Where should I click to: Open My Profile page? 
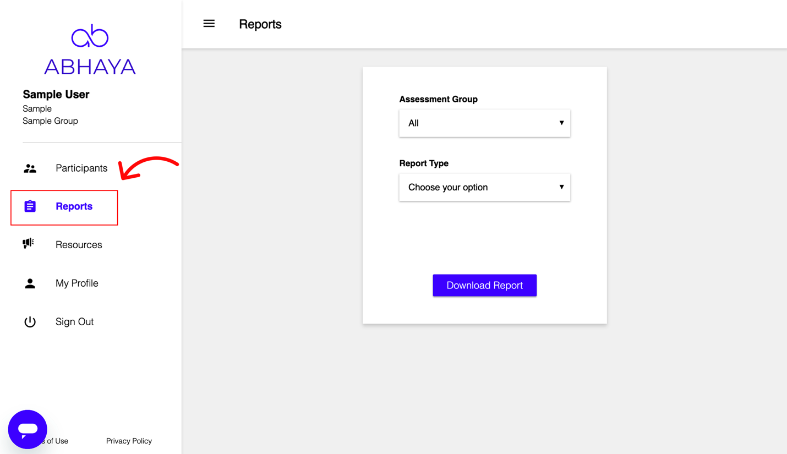point(77,283)
